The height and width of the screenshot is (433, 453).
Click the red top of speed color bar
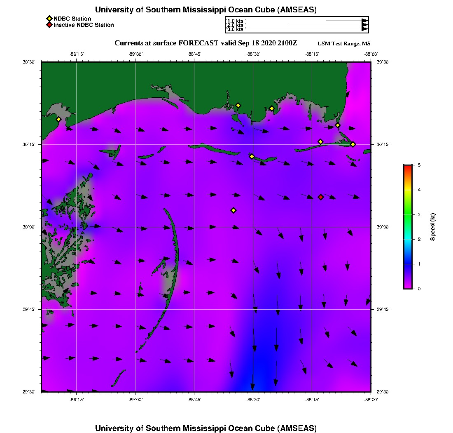click(x=407, y=167)
